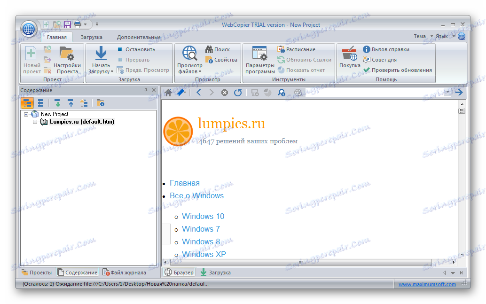Close the Содержание panel
486x304 pixels.
click(154, 90)
